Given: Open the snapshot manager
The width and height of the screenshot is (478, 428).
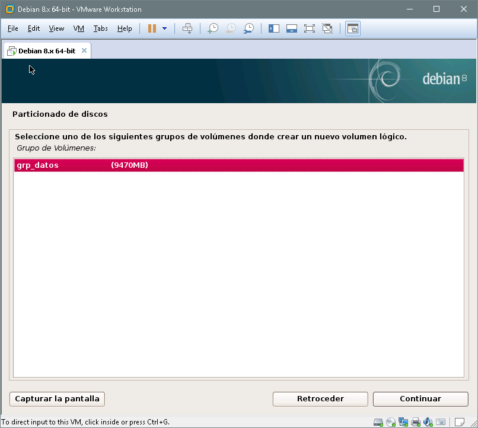Looking at the screenshot, I should click(x=249, y=28).
